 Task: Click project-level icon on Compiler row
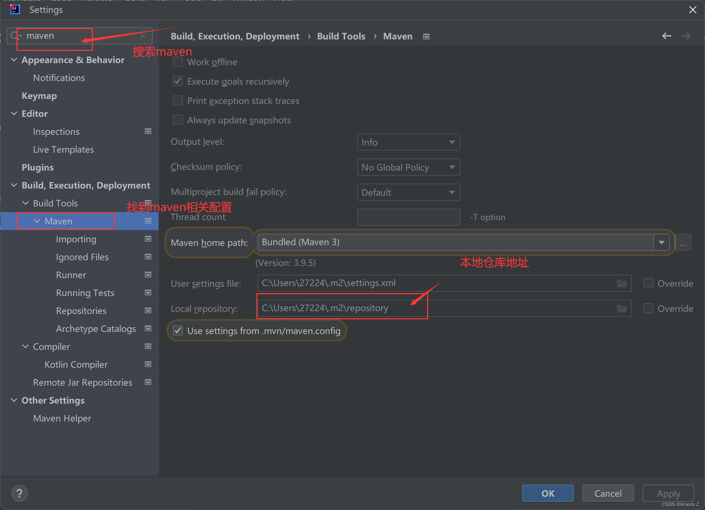pyautogui.click(x=148, y=346)
